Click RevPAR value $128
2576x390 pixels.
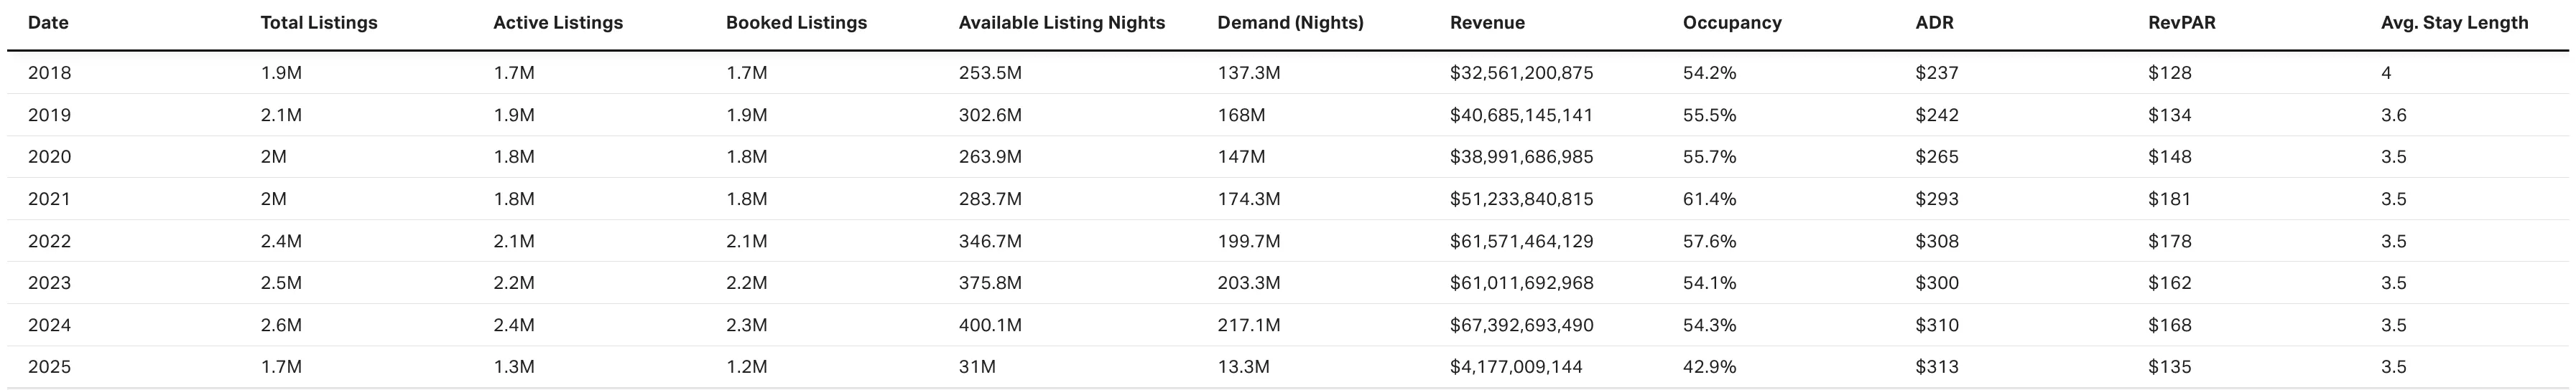click(2170, 73)
